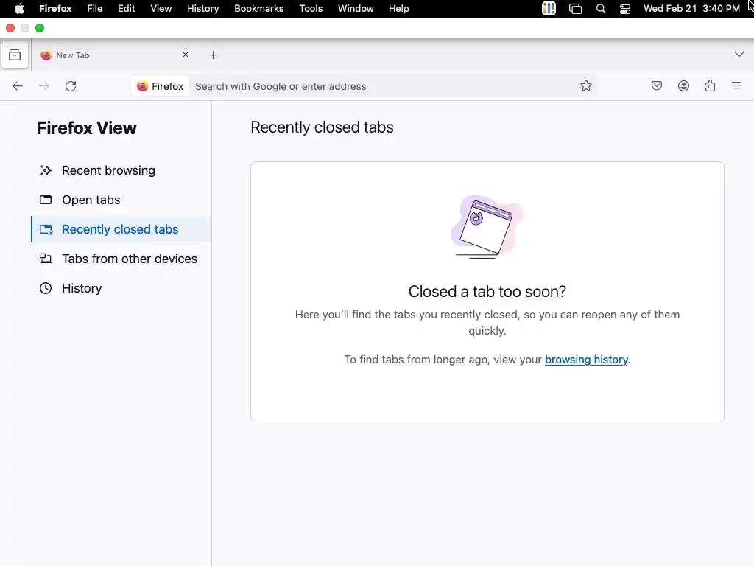Select History in Firefox View sidebar
754x566 pixels.
(x=82, y=288)
